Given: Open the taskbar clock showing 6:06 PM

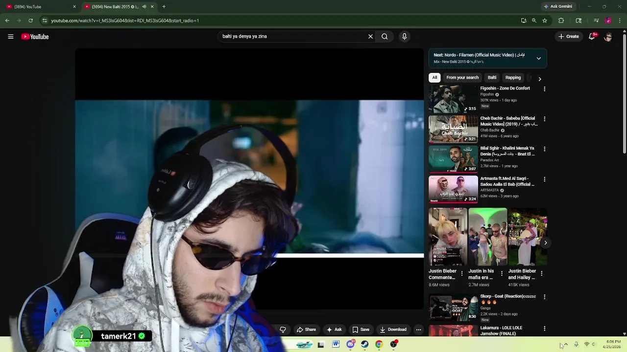Looking at the screenshot, I should (613, 344).
